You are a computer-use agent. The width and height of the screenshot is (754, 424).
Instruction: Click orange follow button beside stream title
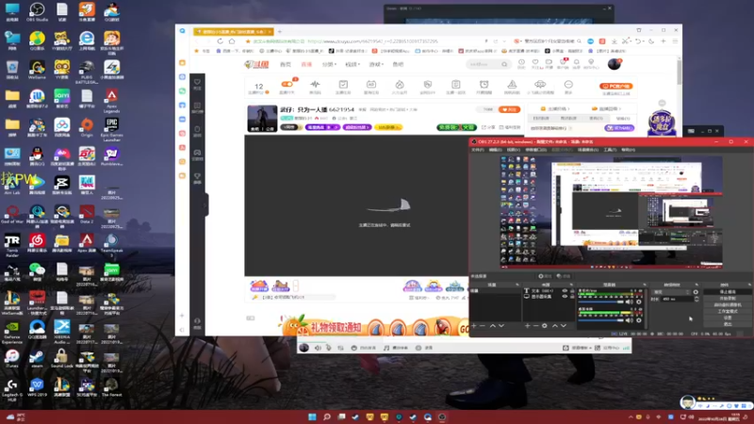(x=509, y=109)
